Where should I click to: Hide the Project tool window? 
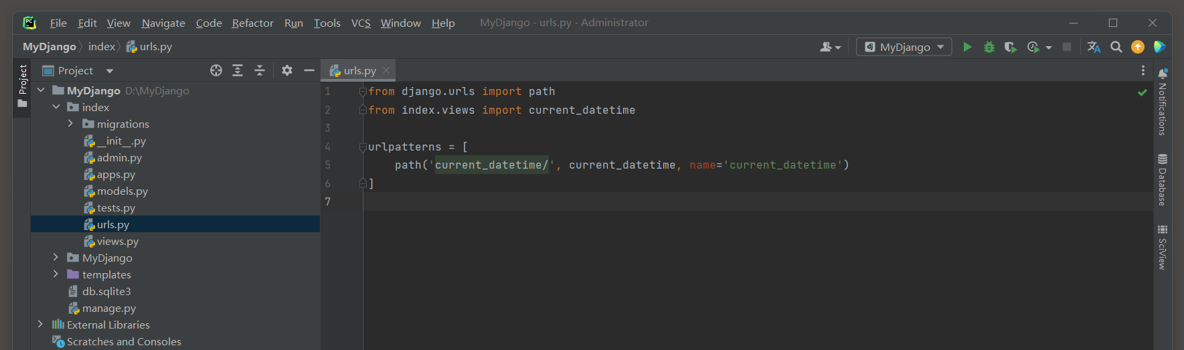[309, 70]
